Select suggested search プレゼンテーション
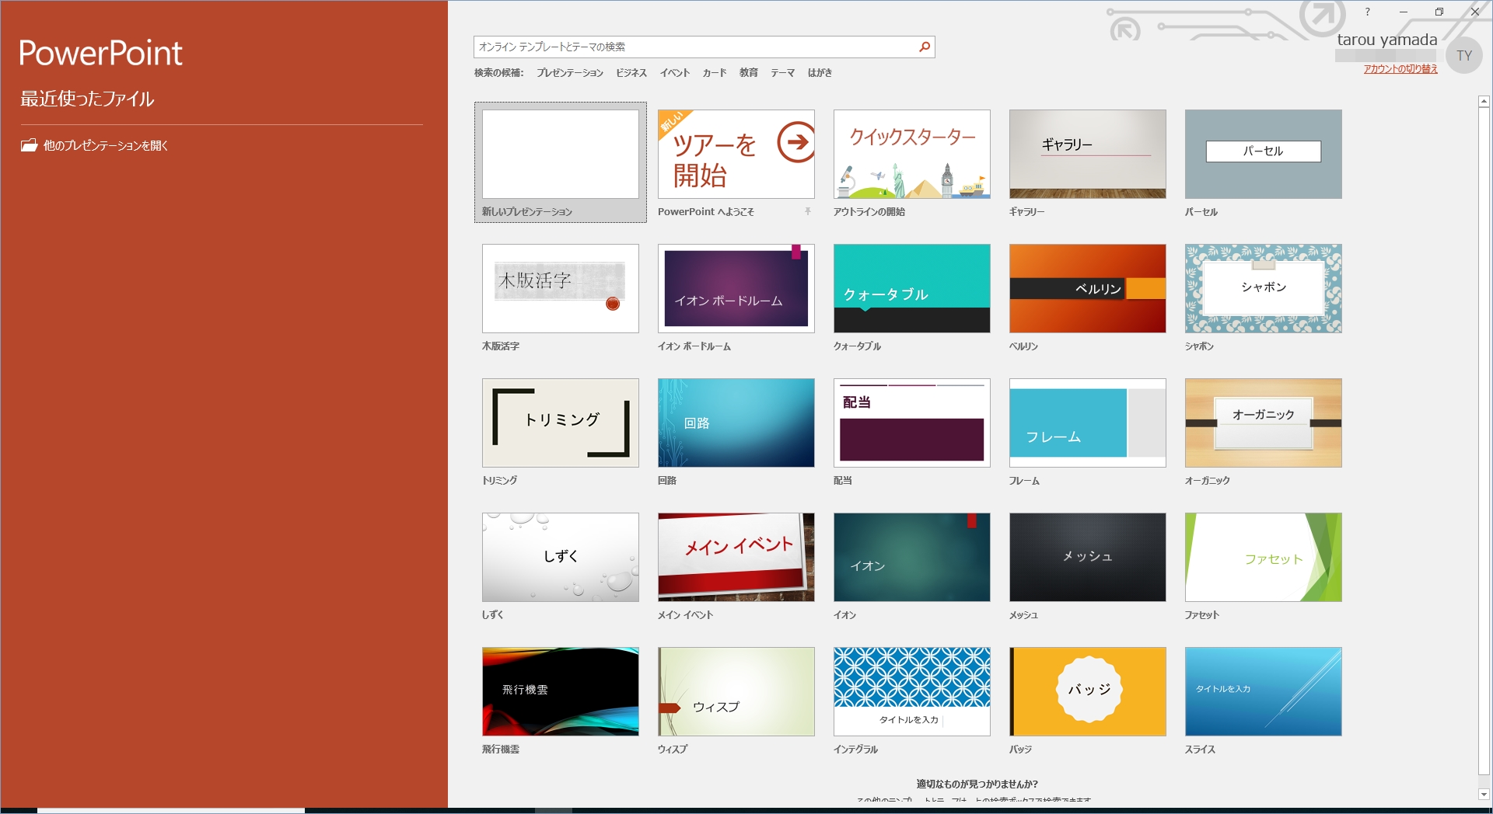The image size is (1493, 814). 570,73
